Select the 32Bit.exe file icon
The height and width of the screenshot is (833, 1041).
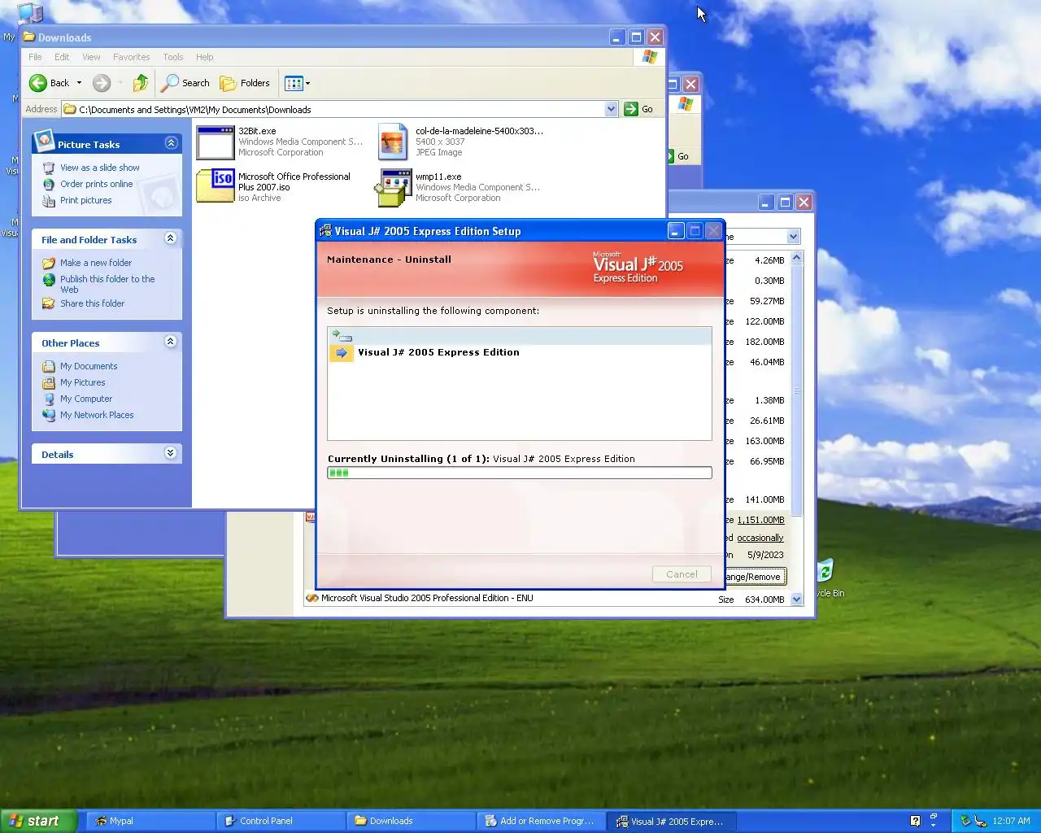216,142
